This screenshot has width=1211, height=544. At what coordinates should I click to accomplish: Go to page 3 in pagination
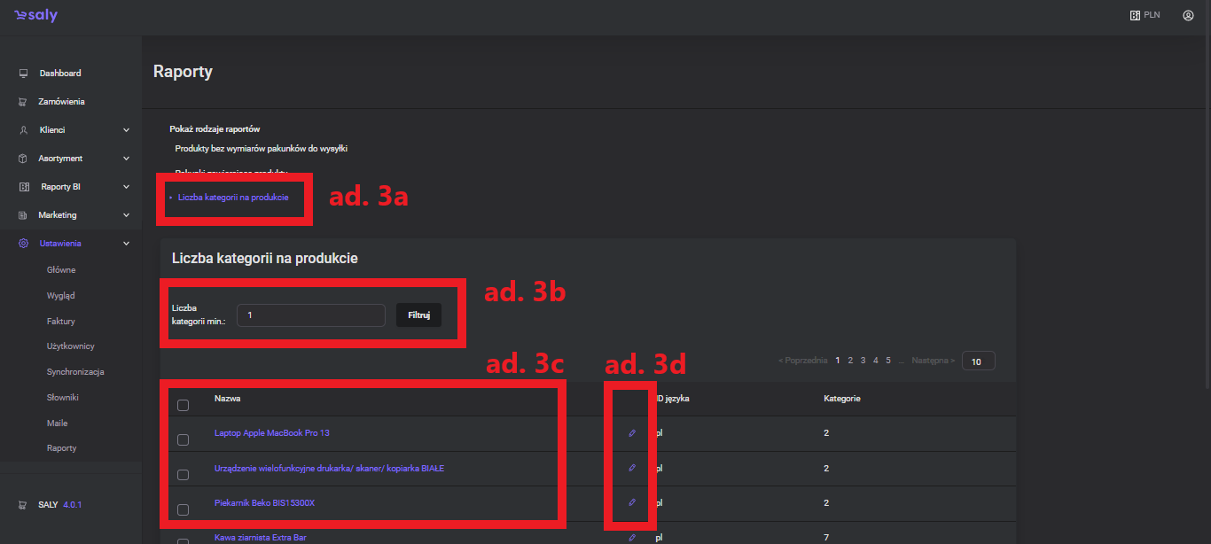tap(863, 361)
